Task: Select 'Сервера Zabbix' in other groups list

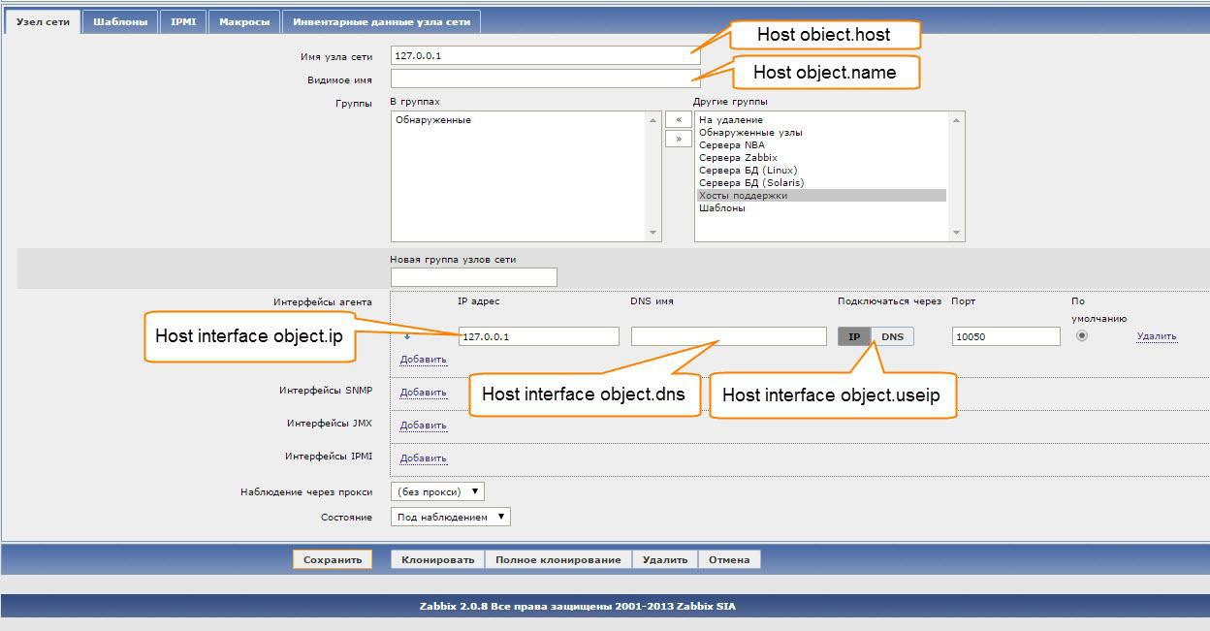Action: 738,158
